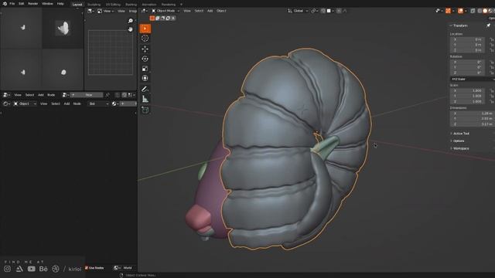
Task: Open the Window menu
Action: point(47,4)
